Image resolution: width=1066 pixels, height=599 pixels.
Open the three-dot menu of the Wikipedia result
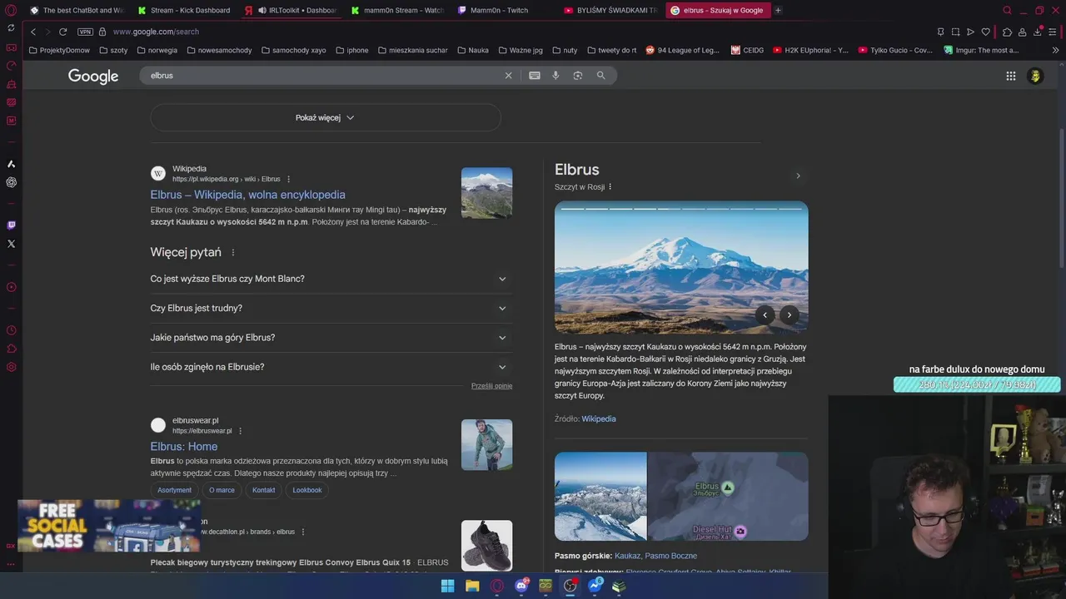(x=289, y=179)
